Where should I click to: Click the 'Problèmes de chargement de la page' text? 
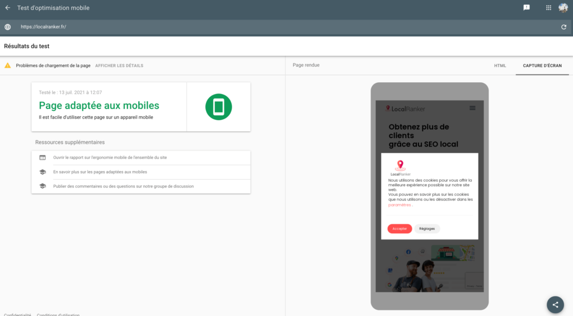[53, 66]
